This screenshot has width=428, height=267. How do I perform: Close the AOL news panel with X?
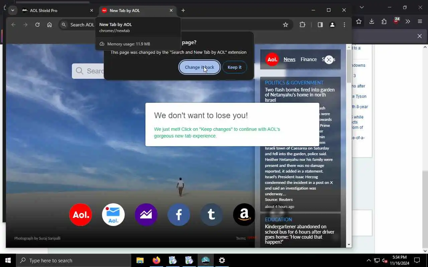[329, 60]
